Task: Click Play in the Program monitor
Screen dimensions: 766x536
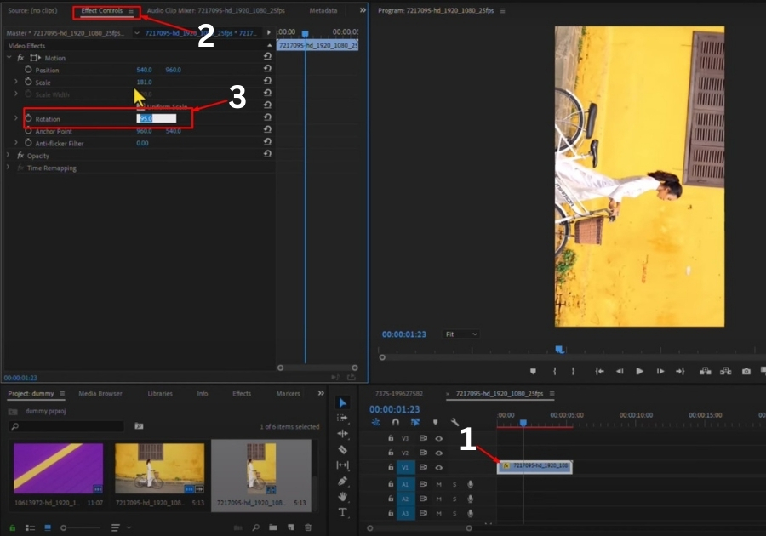Action: (639, 372)
